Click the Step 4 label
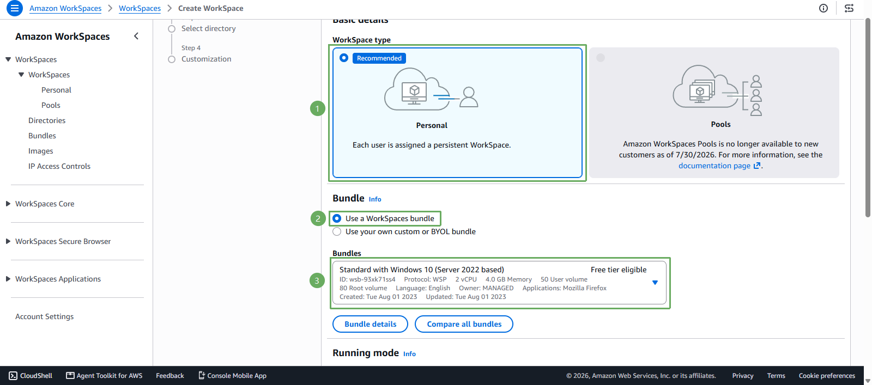 pyautogui.click(x=191, y=48)
